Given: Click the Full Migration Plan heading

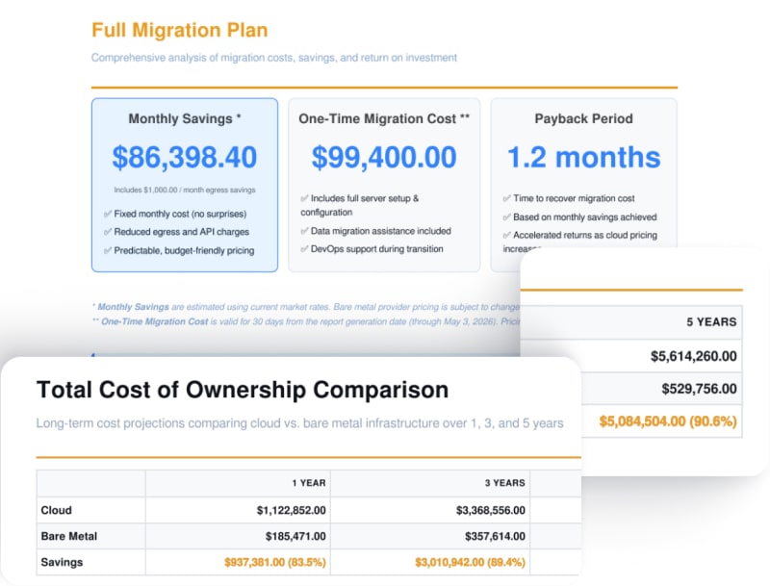Looking at the screenshot, I should click(x=180, y=30).
